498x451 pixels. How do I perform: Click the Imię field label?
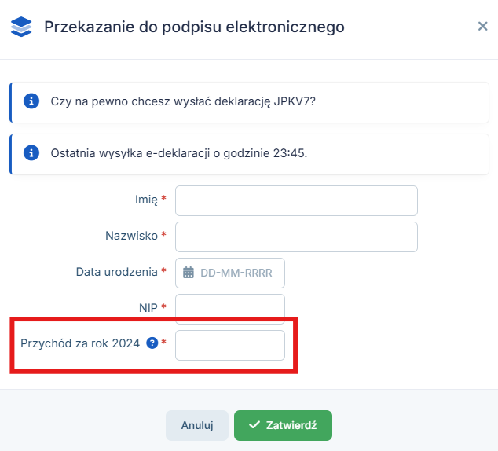146,200
